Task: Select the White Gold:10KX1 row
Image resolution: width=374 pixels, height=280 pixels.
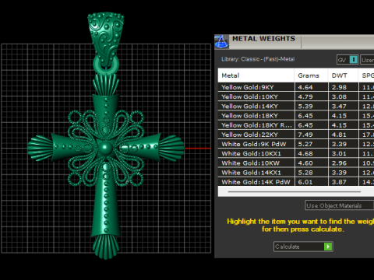Action: 296,154
